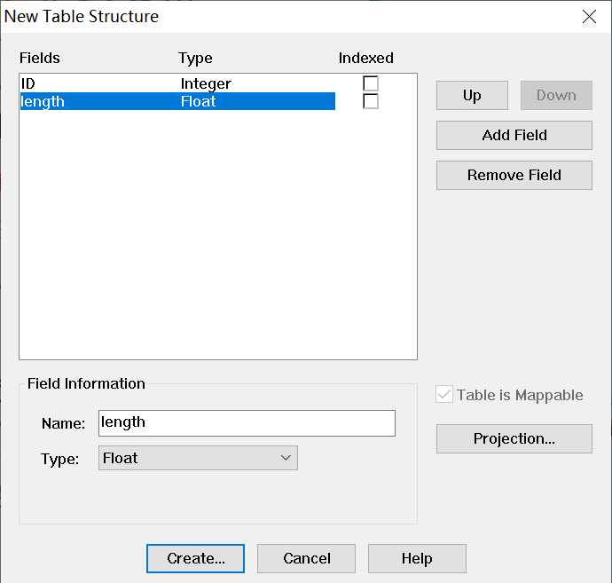This screenshot has height=583, width=612.
Task: Click the Integer type of ID row
Action: coord(206,83)
